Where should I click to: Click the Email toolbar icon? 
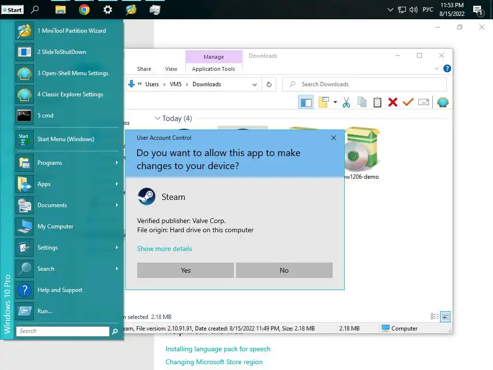(424, 102)
